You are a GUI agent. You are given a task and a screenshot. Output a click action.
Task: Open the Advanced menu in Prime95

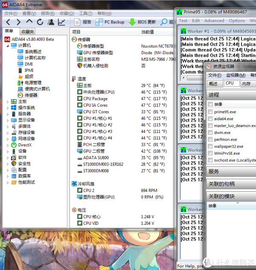coord(214,20)
